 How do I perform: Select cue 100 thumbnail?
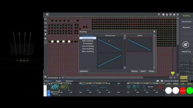coord(84,87)
